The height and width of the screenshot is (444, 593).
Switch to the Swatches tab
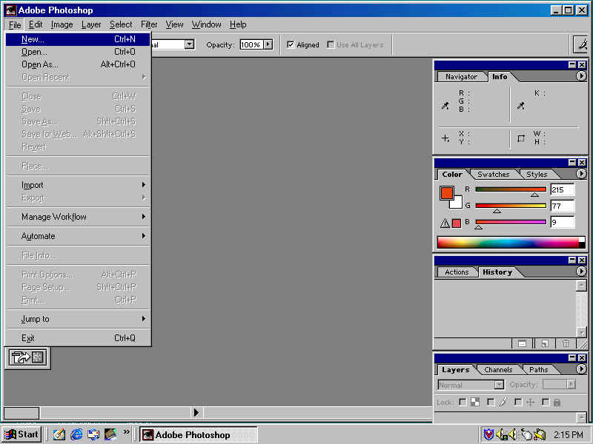pos(494,174)
